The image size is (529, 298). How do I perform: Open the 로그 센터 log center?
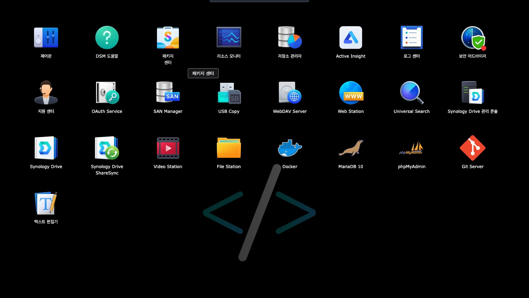tap(412, 38)
